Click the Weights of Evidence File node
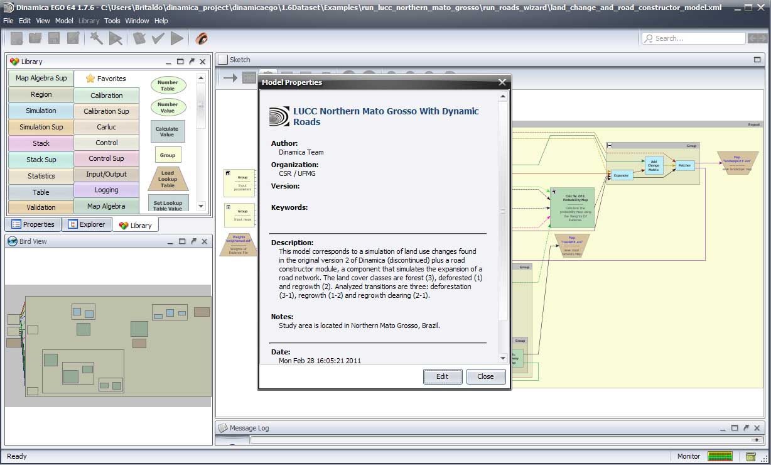 (x=239, y=244)
